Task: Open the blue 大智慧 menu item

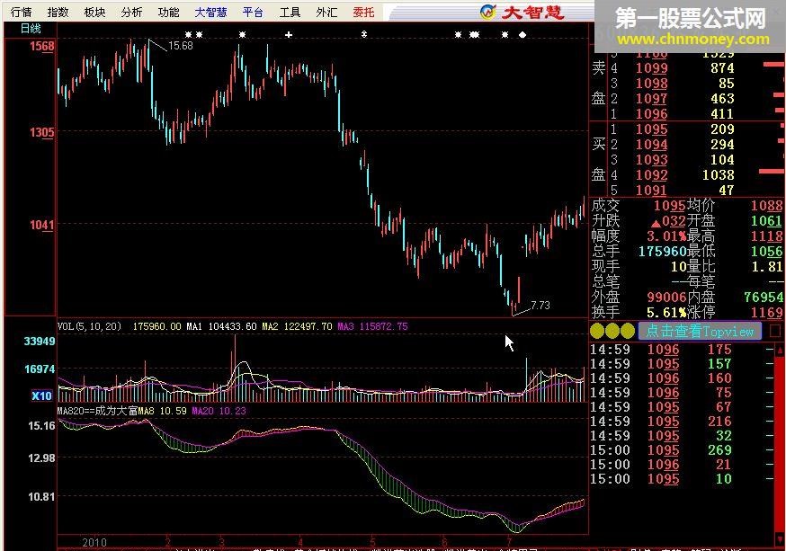Action: 210,12
